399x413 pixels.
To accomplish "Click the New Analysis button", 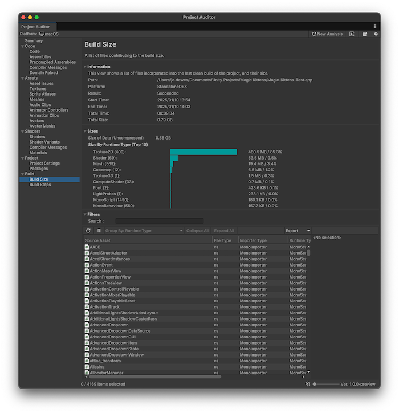I will (x=327, y=34).
